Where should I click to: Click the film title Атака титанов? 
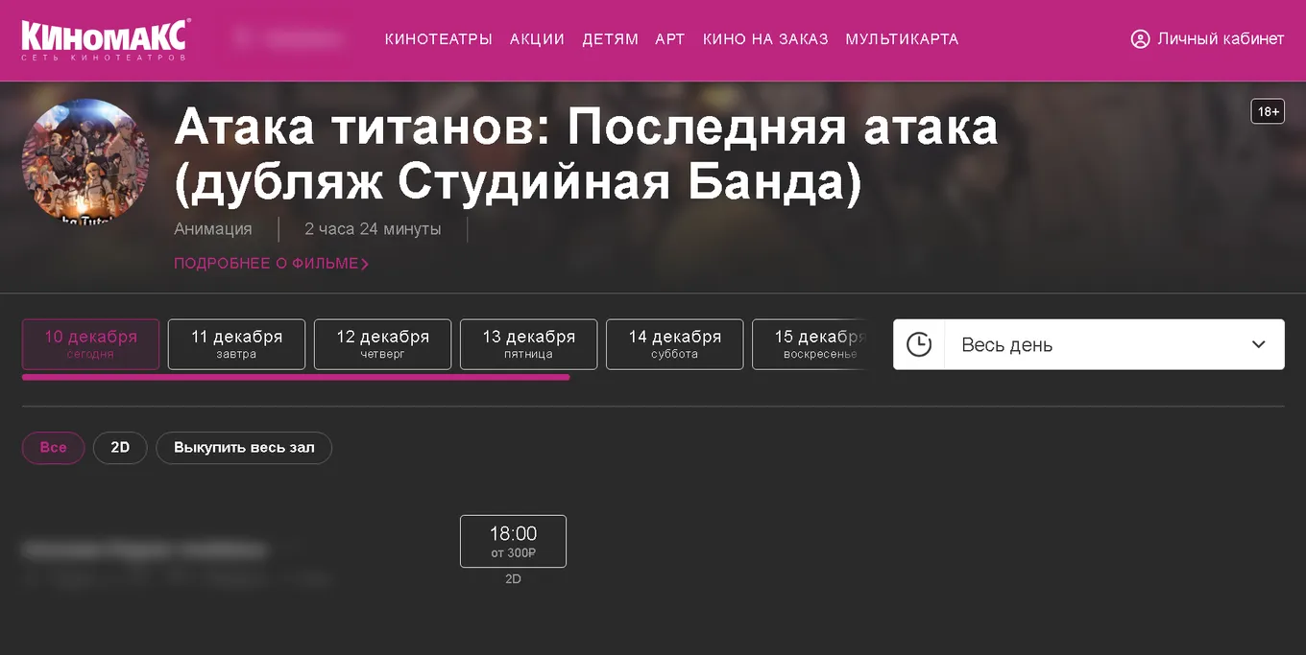tap(586, 154)
